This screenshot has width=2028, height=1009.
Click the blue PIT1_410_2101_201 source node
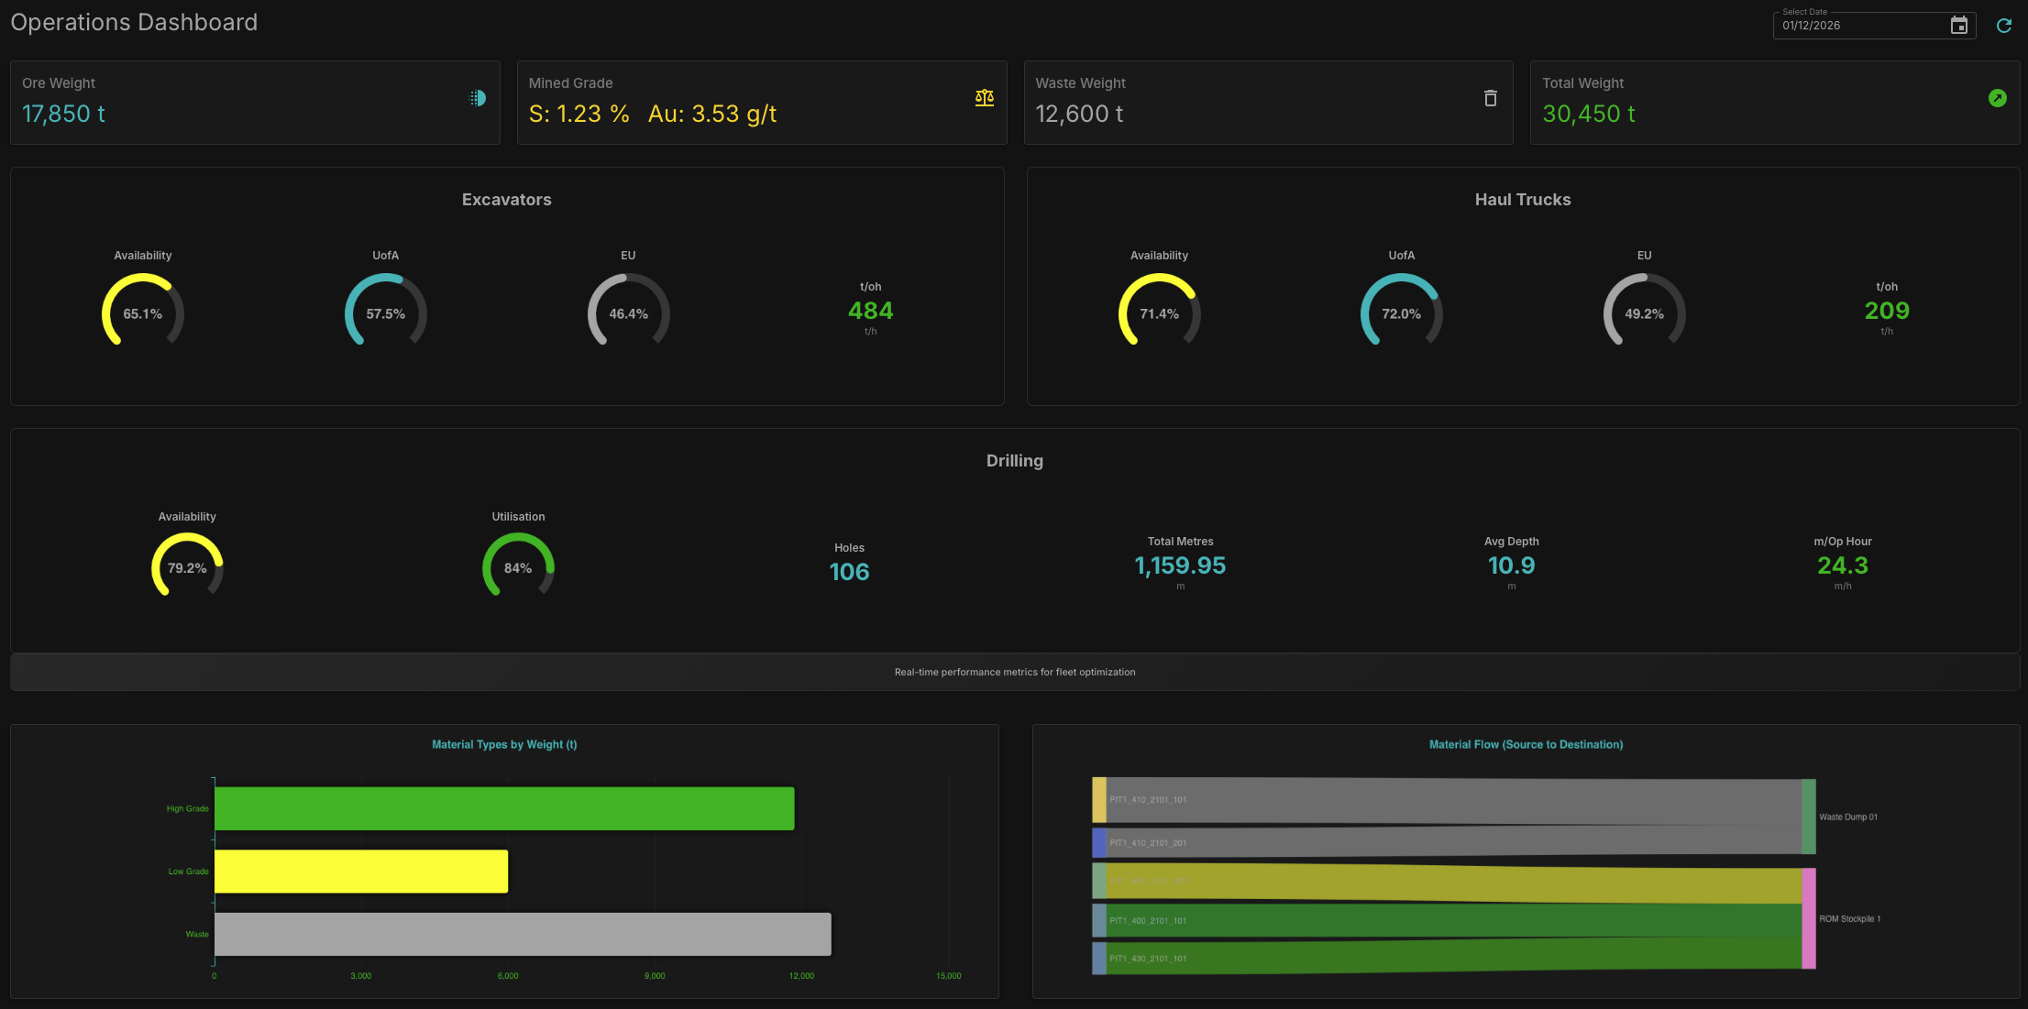click(x=1099, y=843)
